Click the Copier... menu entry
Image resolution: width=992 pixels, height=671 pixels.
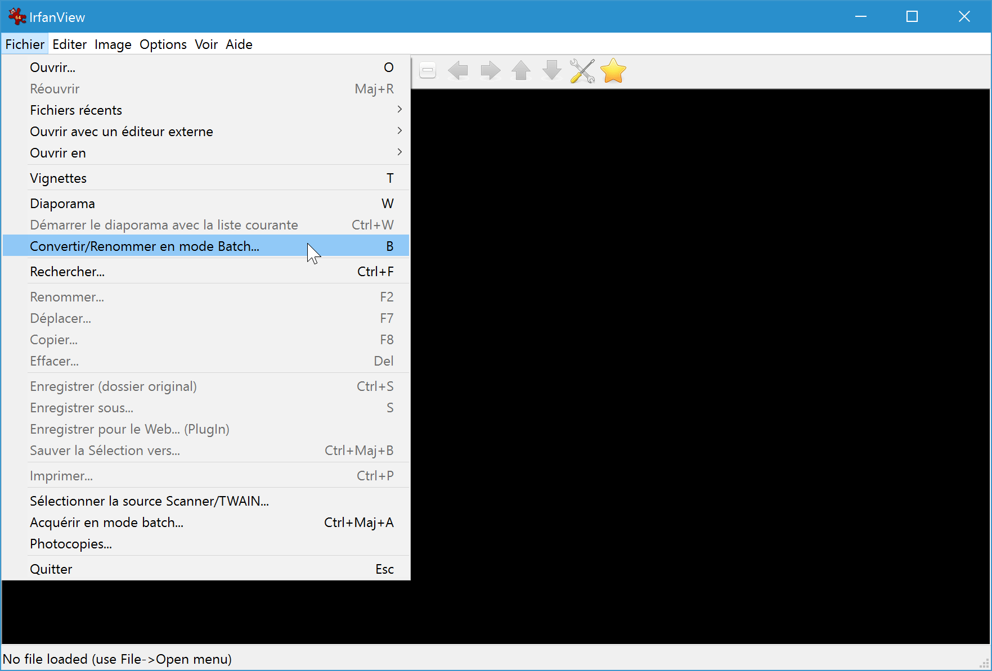[x=206, y=340]
